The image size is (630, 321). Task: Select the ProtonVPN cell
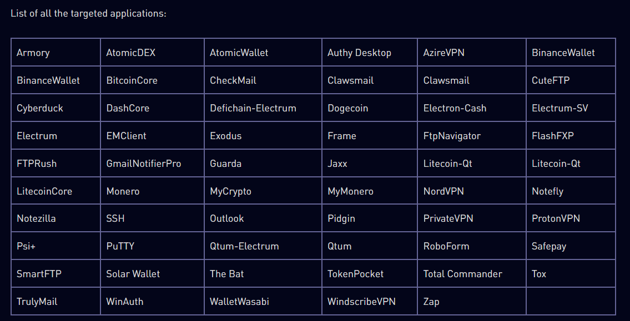click(571, 218)
